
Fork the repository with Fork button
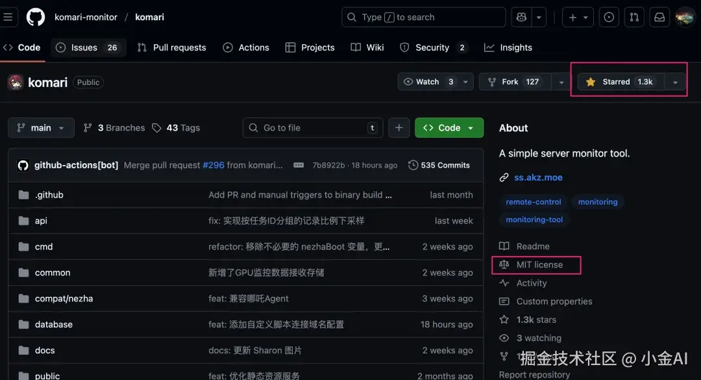pos(515,82)
